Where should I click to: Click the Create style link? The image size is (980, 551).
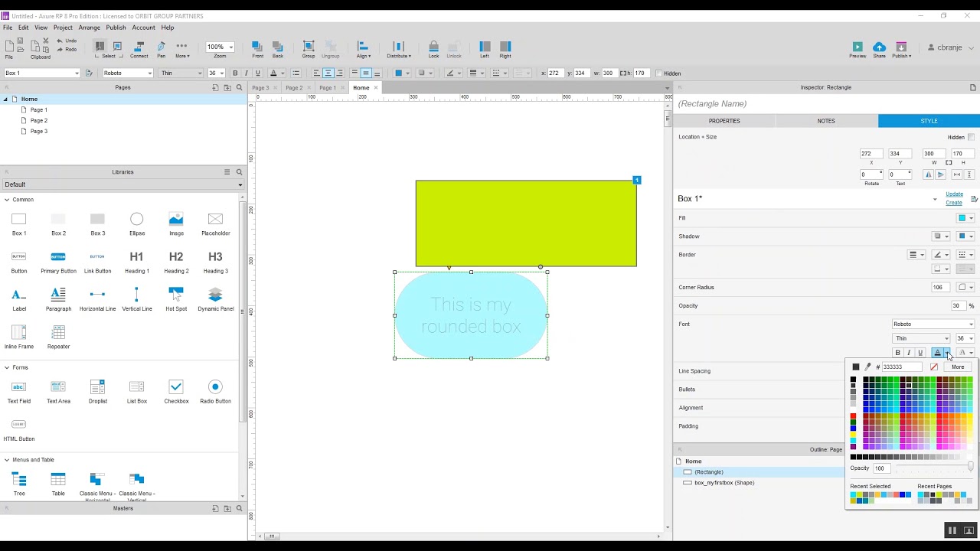click(x=954, y=203)
